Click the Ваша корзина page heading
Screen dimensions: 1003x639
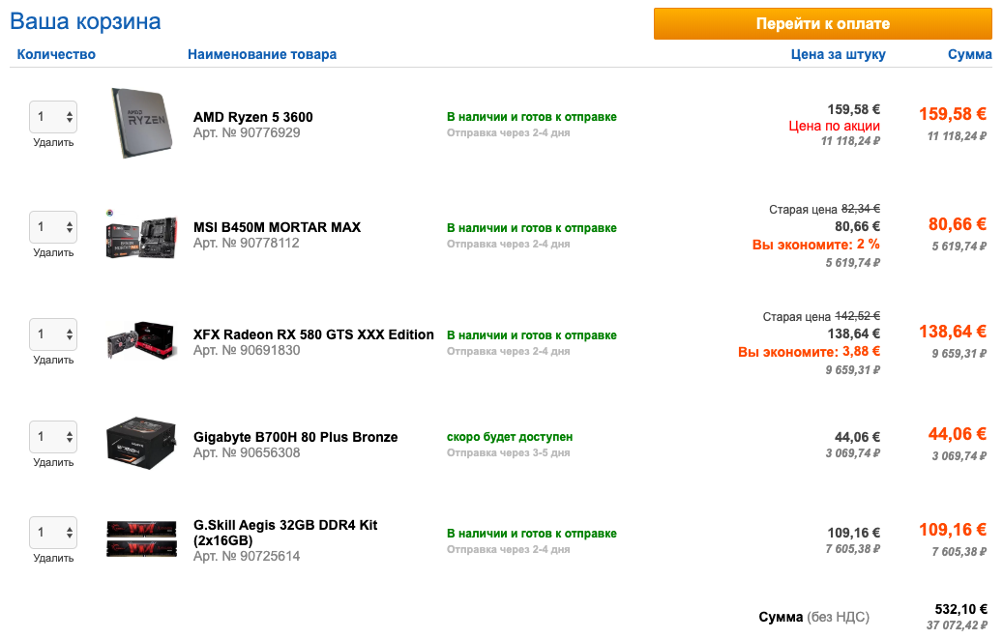pyautogui.click(x=86, y=21)
